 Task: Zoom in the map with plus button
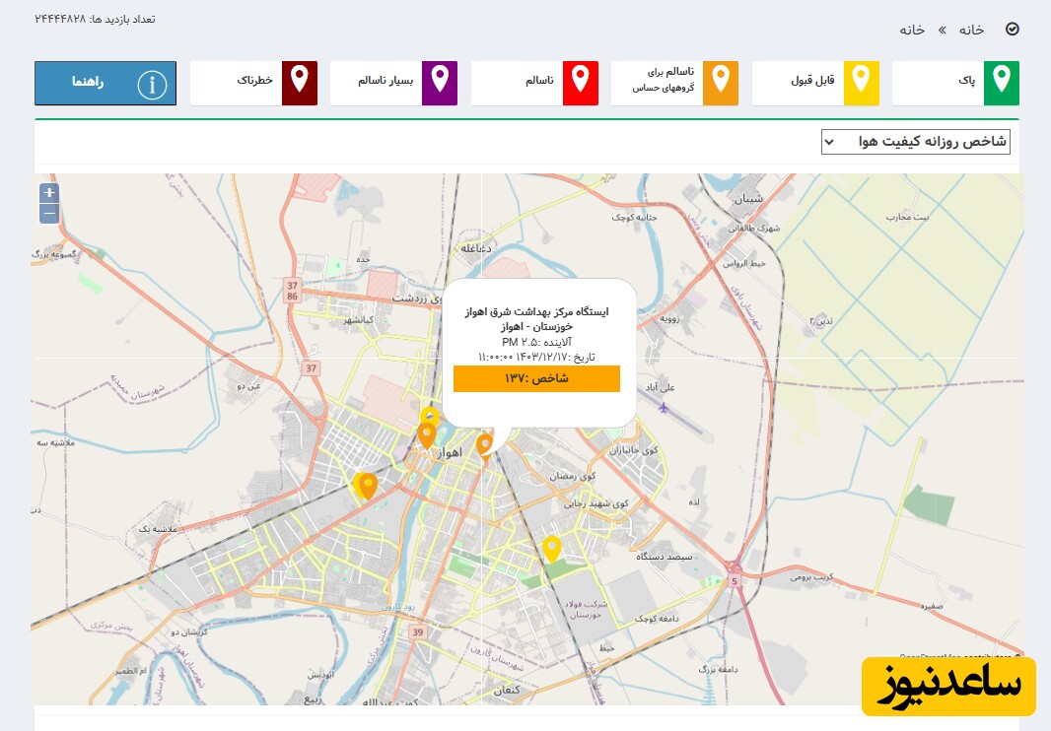pyautogui.click(x=49, y=193)
